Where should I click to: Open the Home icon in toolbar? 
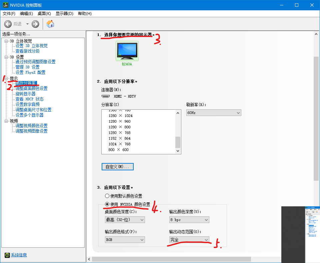pos(50,24)
